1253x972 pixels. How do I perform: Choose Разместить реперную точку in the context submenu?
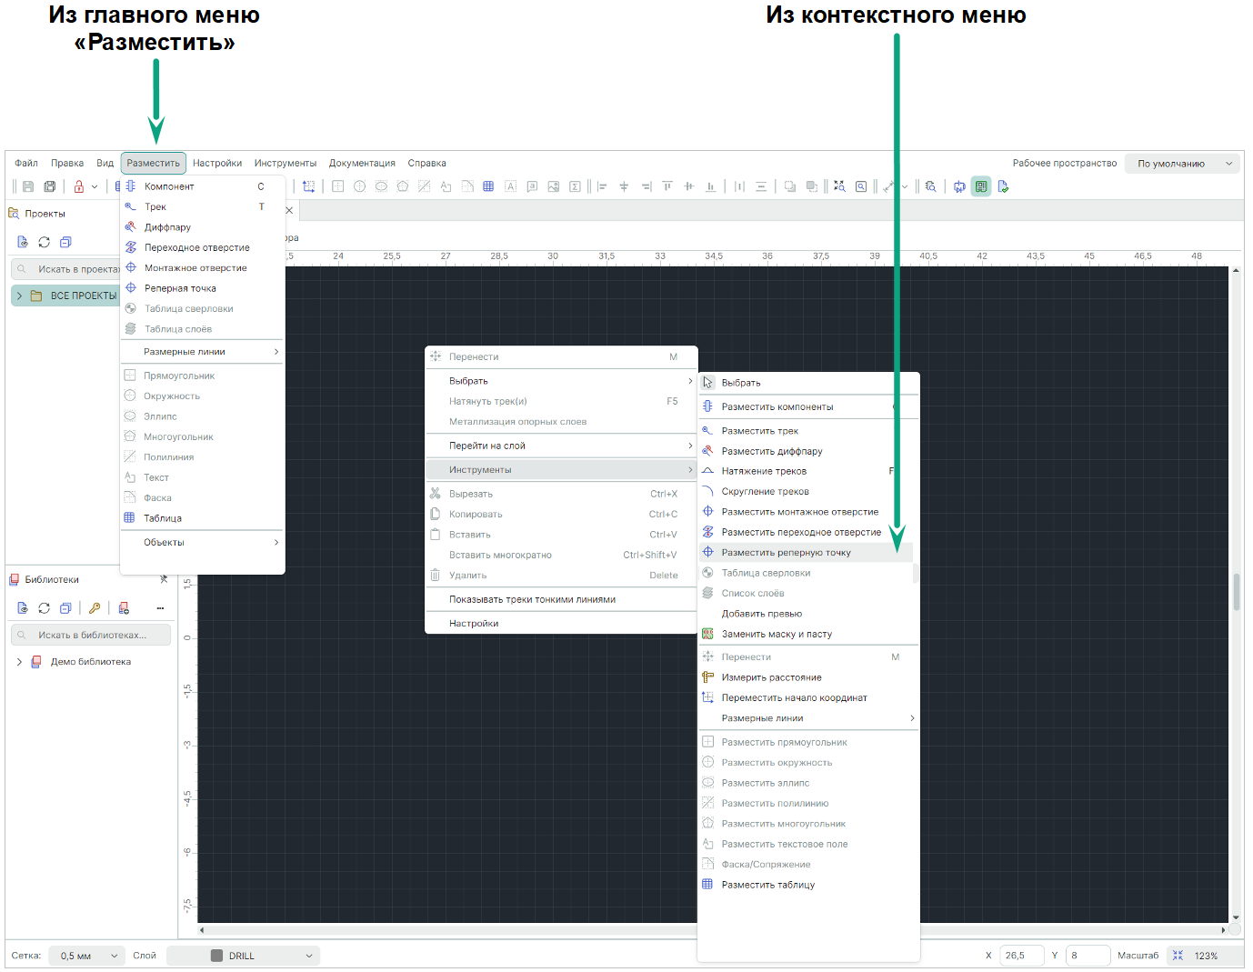806,553
